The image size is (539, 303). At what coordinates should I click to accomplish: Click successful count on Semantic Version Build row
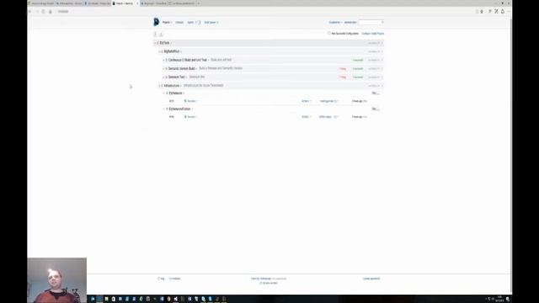(358, 69)
